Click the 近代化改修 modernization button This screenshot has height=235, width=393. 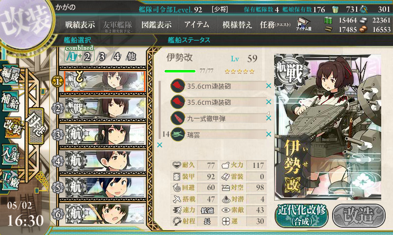(302, 215)
